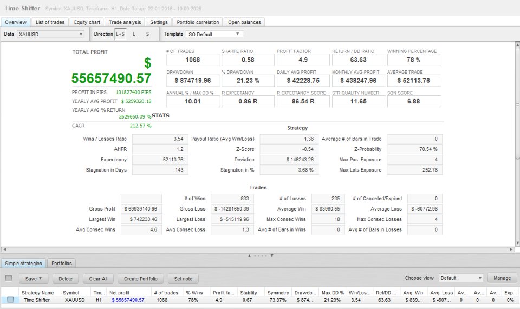The height and width of the screenshot is (309, 520).
Task: Click the vertical scrollbar thumb
Action: click(517, 104)
